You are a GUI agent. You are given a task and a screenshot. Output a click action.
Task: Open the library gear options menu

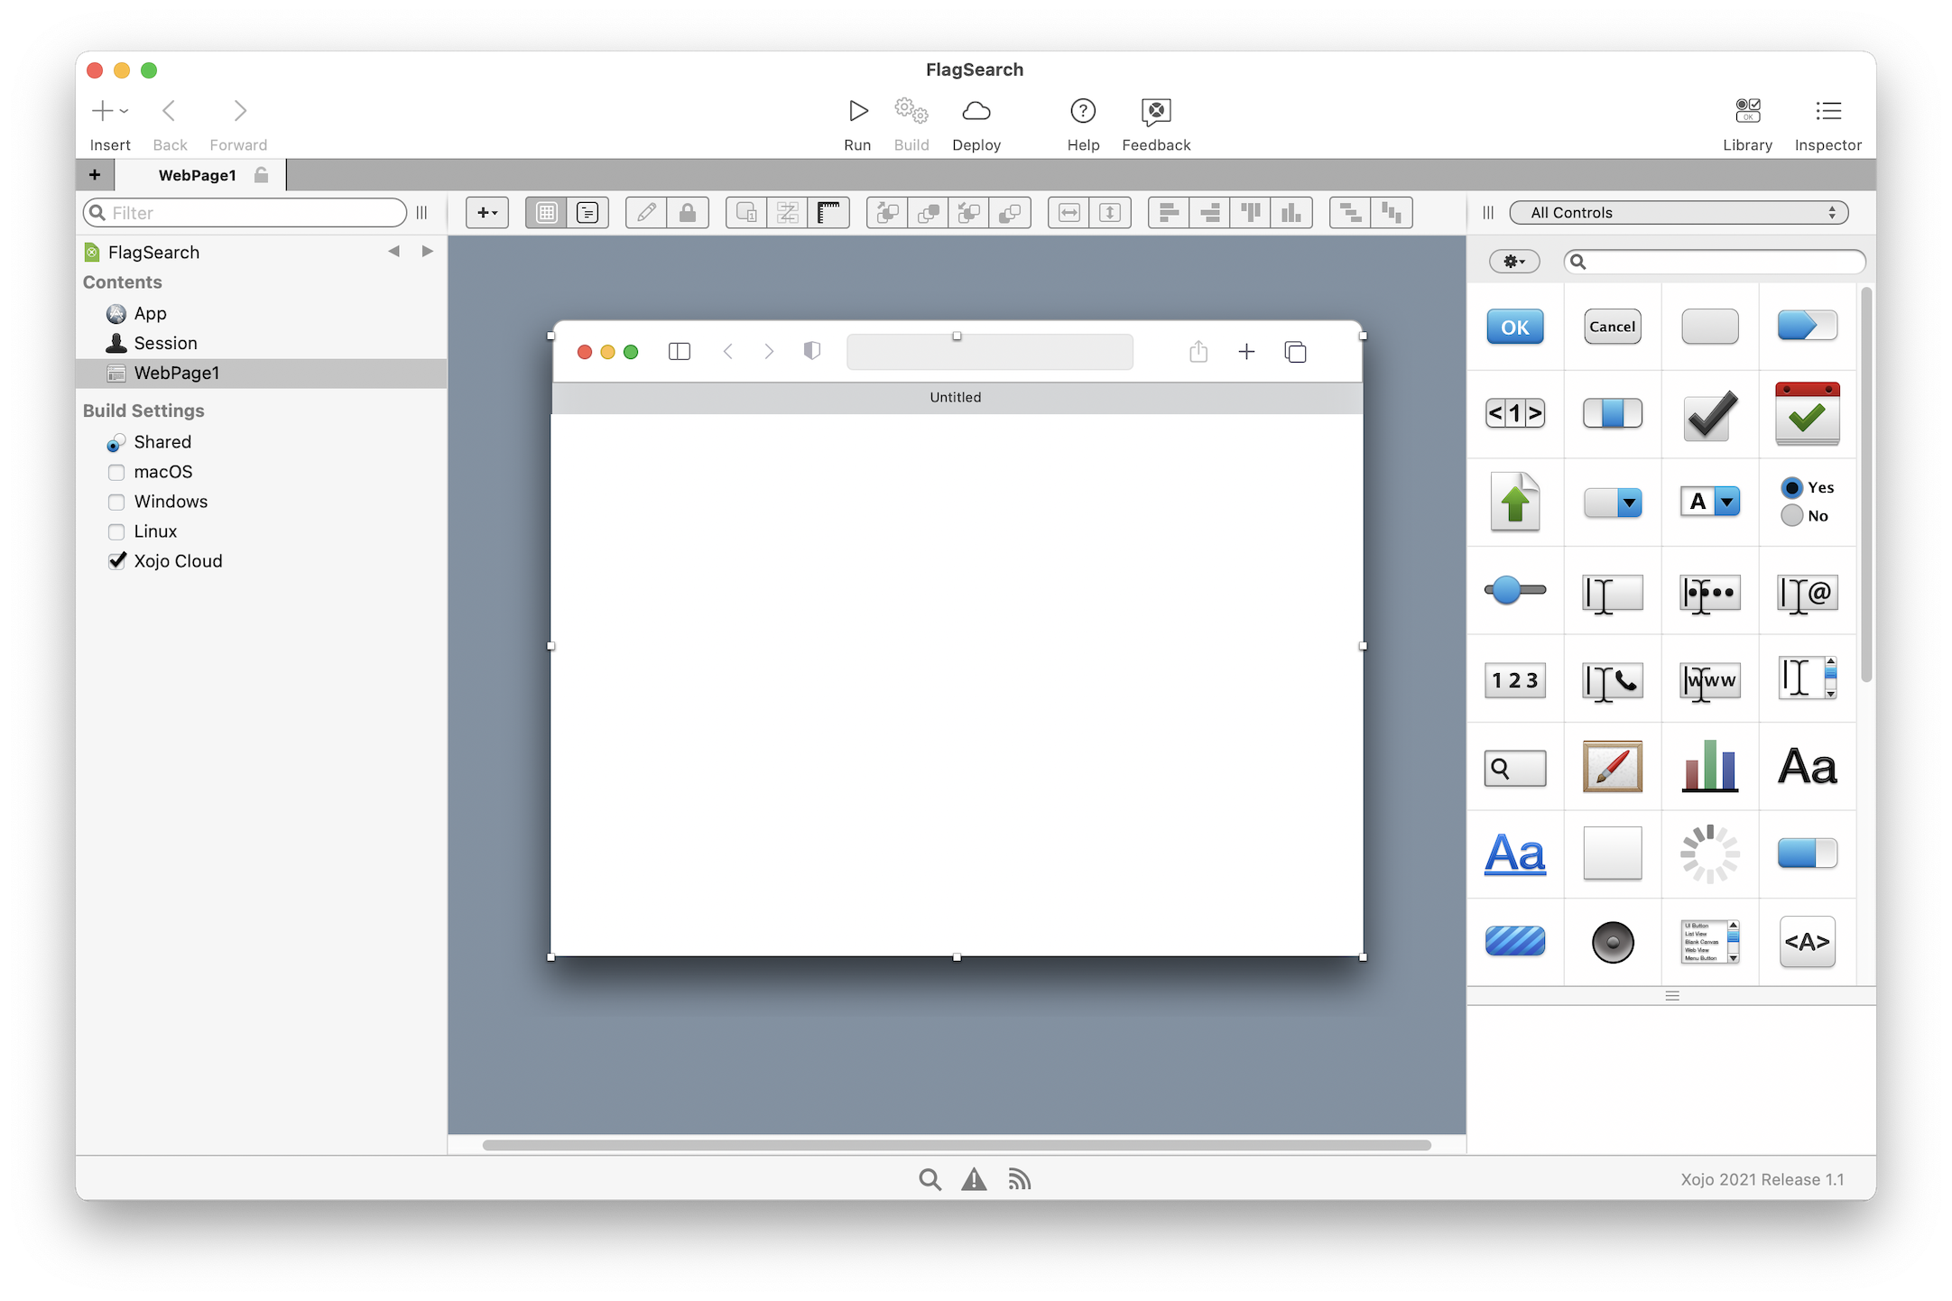coord(1513,262)
